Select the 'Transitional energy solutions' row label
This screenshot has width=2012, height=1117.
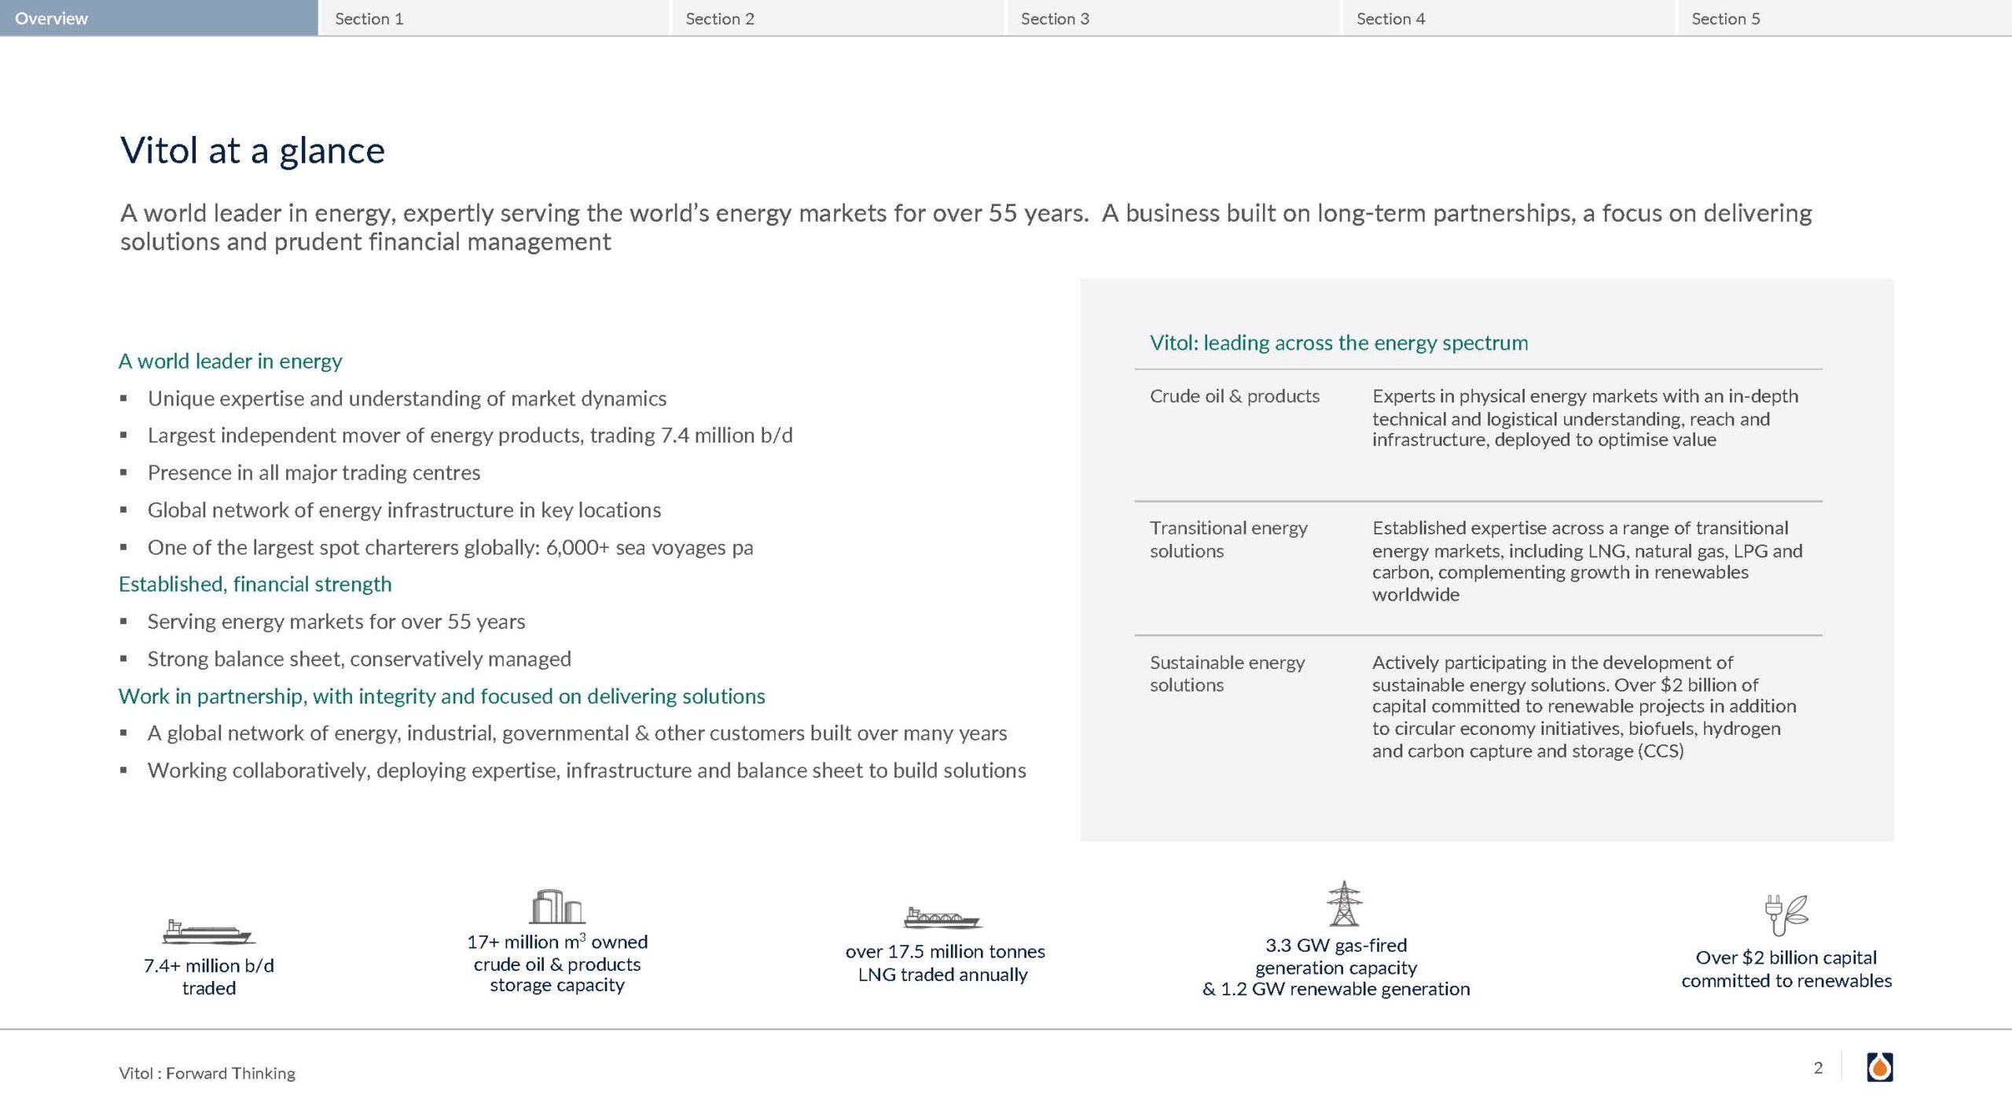point(1228,539)
